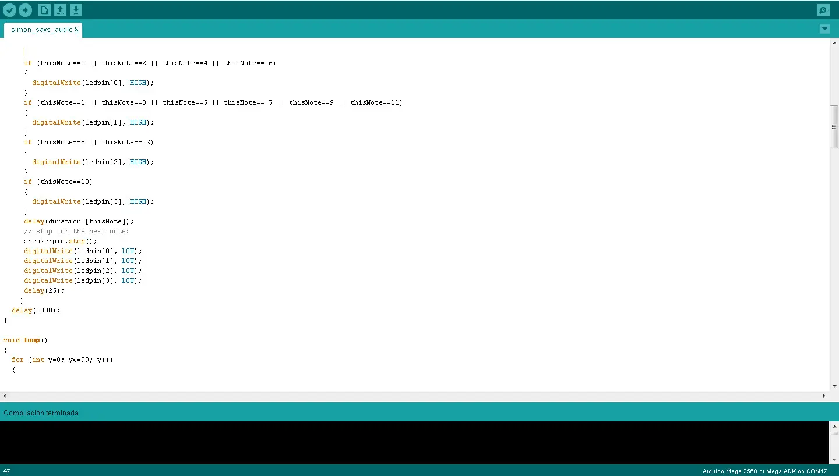
Task: Click the line "digitalWrite(ledpin[1], HIGH);"
Action: (93, 122)
